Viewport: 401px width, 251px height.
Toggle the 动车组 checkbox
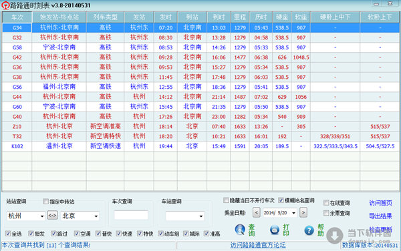click(x=160, y=234)
